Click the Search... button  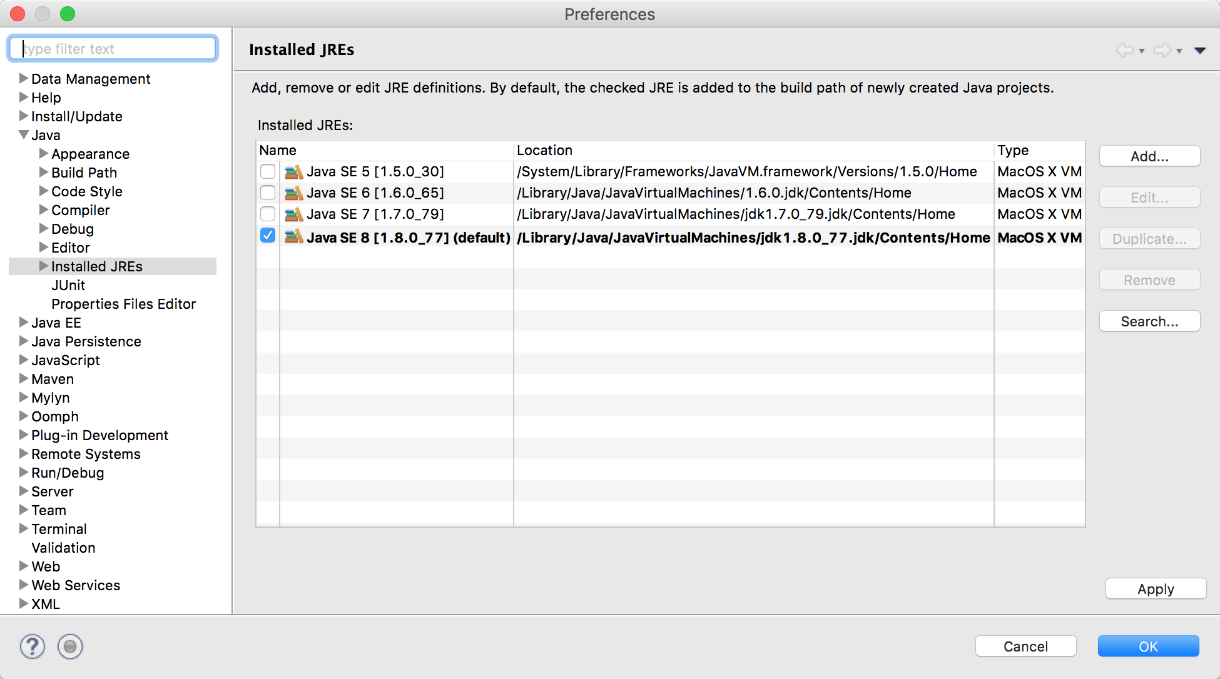[1149, 321]
